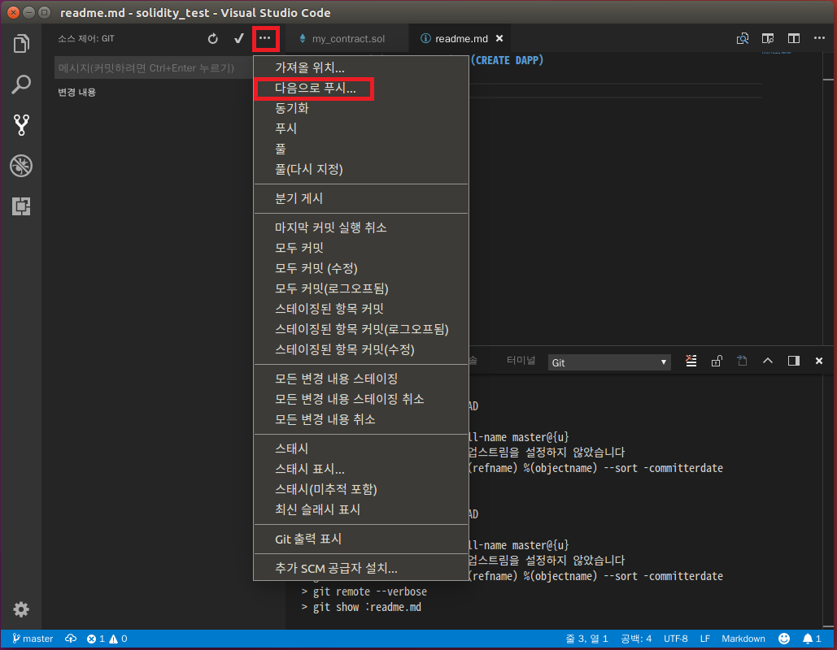Open problems: errors and warnings indicator
This screenshot has width=837, height=650.
pyautogui.click(x=107, y=639)
